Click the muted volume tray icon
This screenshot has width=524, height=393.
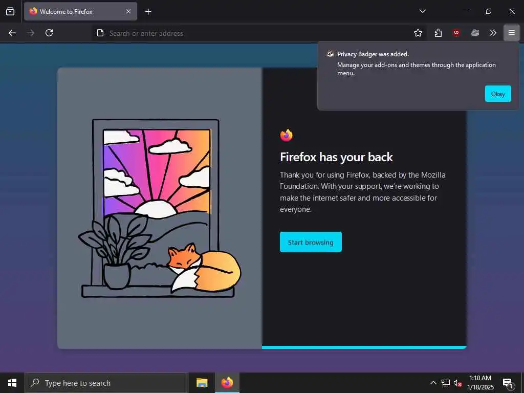[x=457, y=383]
